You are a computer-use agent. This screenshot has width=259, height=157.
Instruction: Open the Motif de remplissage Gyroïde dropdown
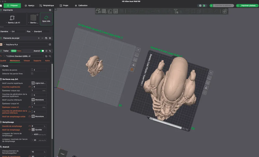[39, 130]
